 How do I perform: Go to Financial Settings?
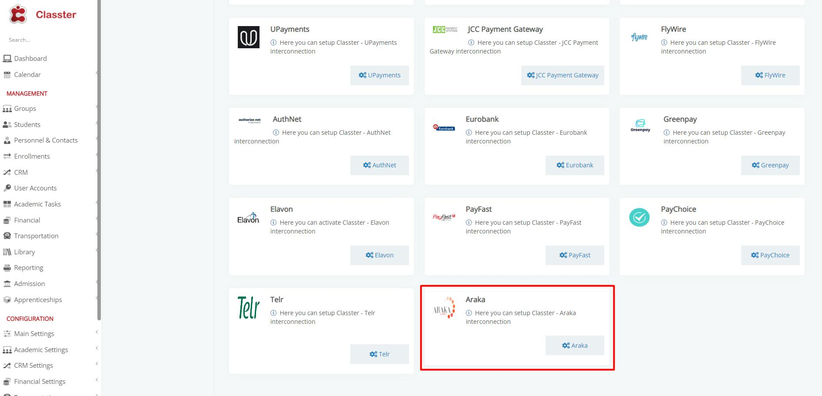click(x=40, y=382)
